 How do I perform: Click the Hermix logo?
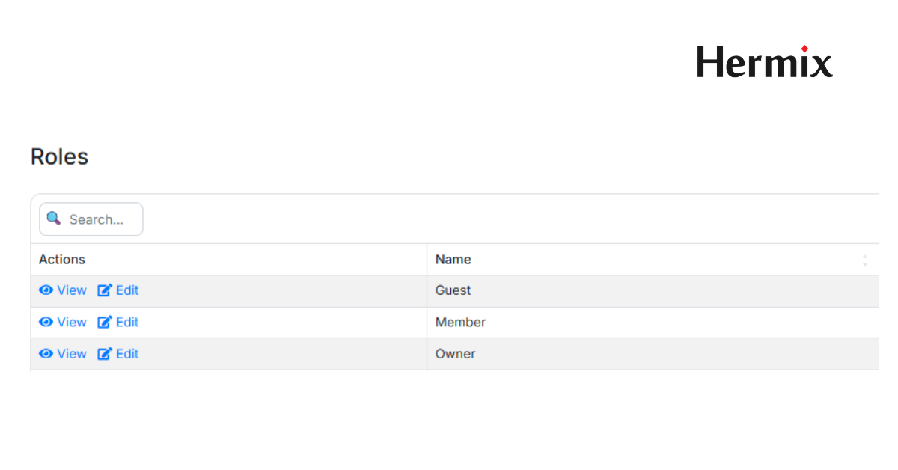[764, 61]
